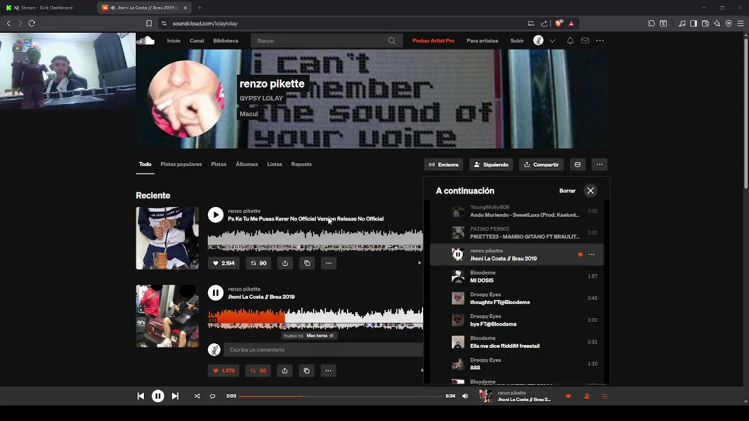
Task: Unlike current track in player bar
Action: click(x=568, y=396)
